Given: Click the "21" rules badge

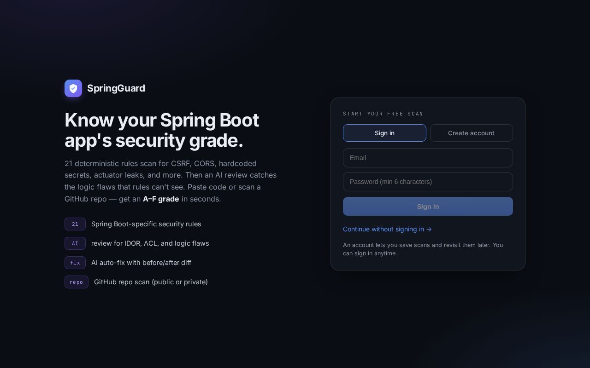Looking at the screenshot, I should coord(75,224).
